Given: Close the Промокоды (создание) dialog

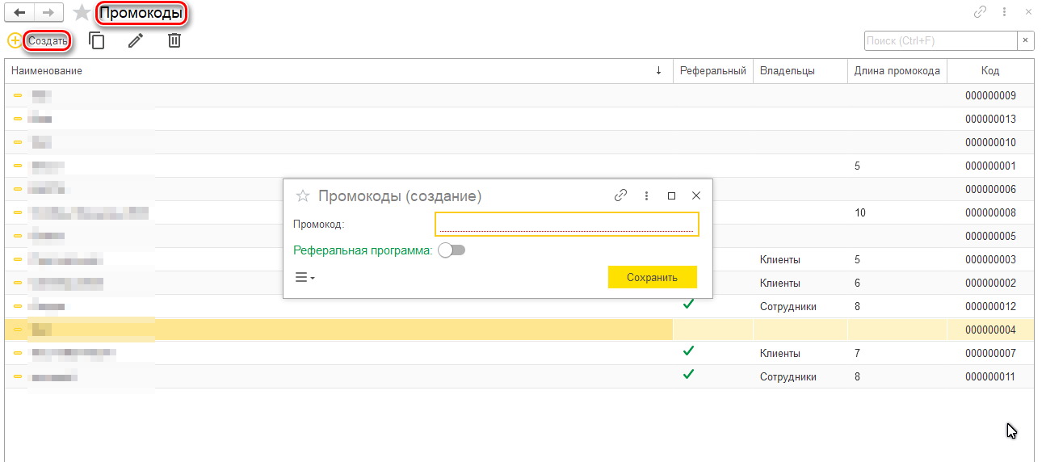Looking at the screenshot, I should [x=696, y=195].
